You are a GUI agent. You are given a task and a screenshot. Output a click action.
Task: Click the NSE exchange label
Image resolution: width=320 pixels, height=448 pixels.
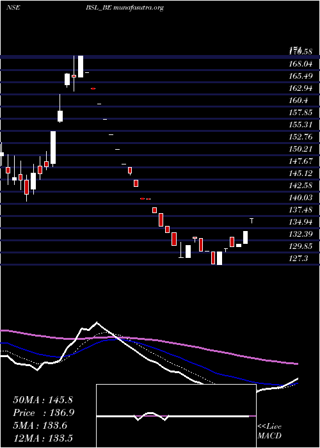13,8
